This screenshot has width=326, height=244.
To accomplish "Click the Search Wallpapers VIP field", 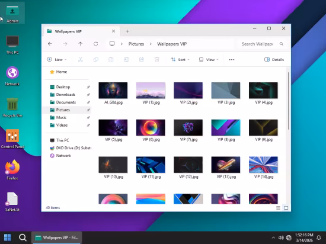I will tap(263, 44).
